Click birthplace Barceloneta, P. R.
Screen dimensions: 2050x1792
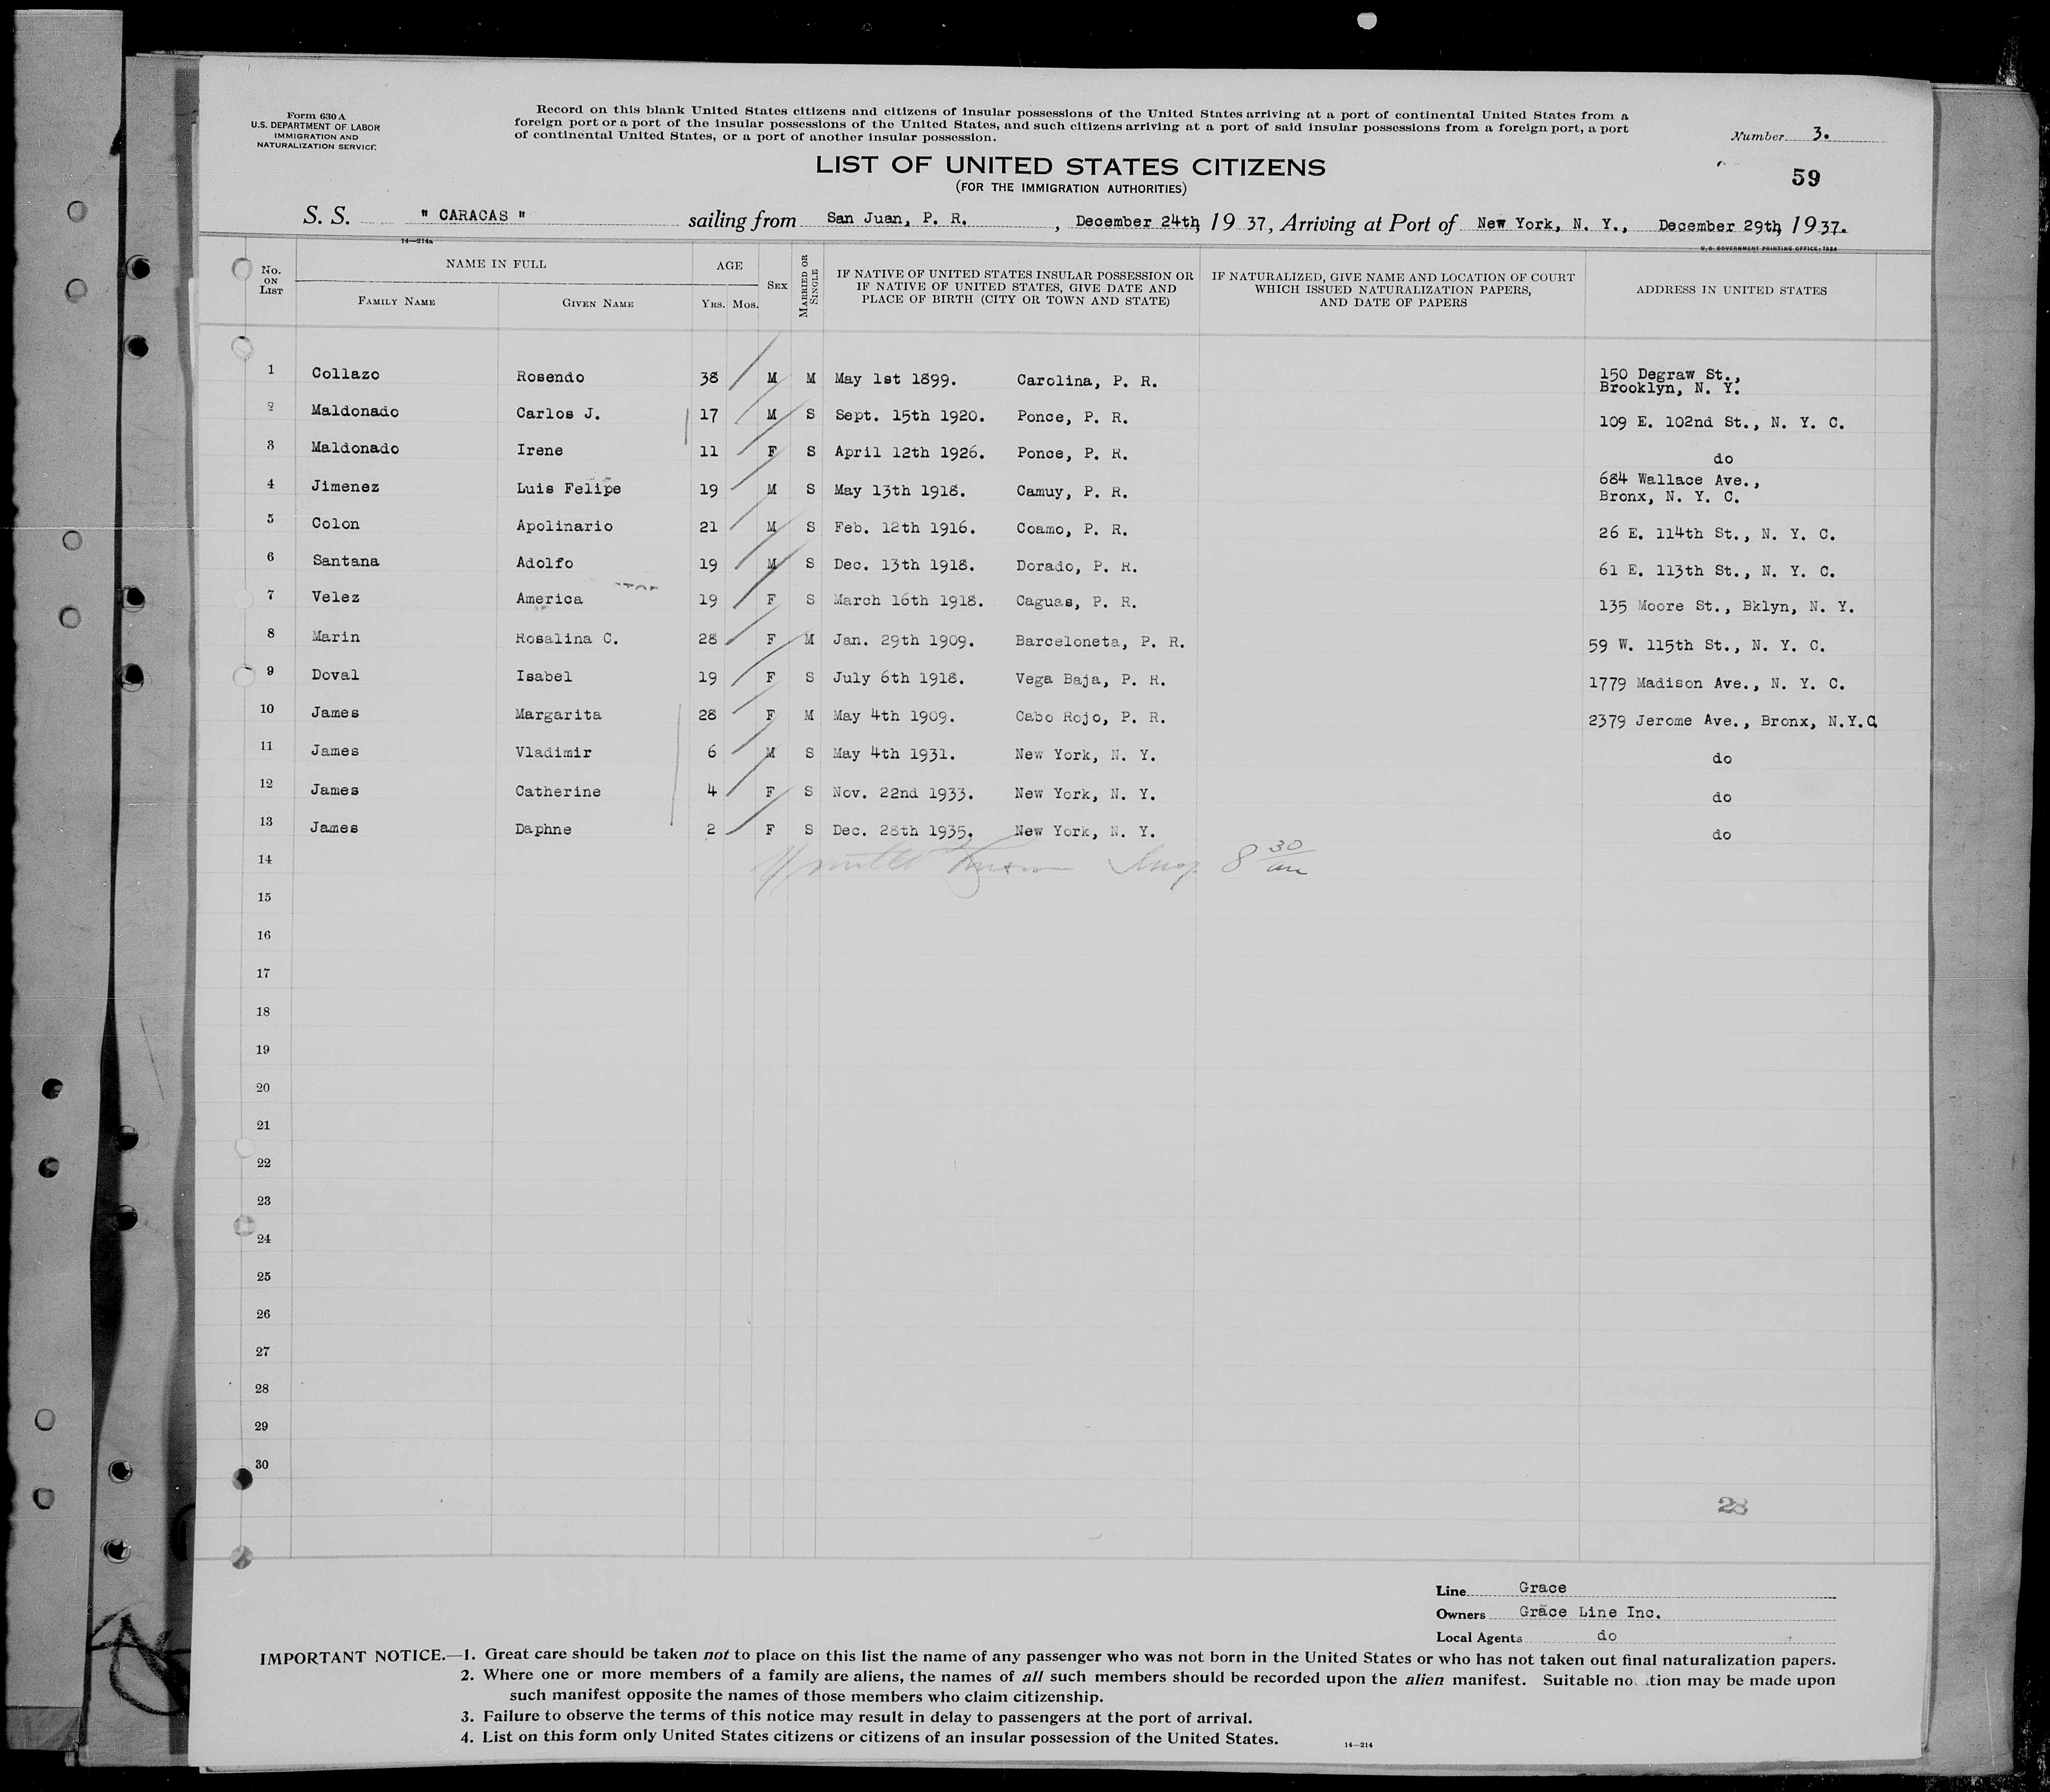pyautogui.click(x=1099, y=643)
